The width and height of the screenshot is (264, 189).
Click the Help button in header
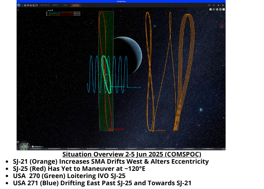tap(209, 6)
